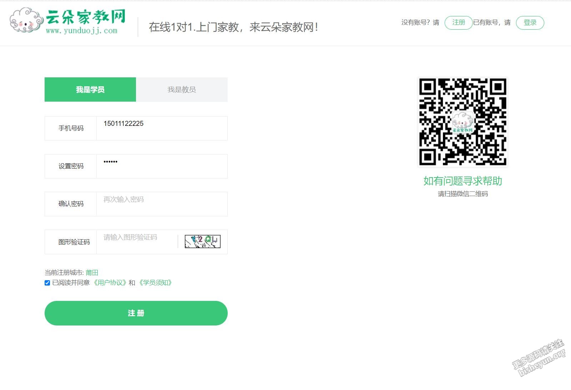Click the 设置密码 password field
571x390 pixels.
[x=162, y=166]
